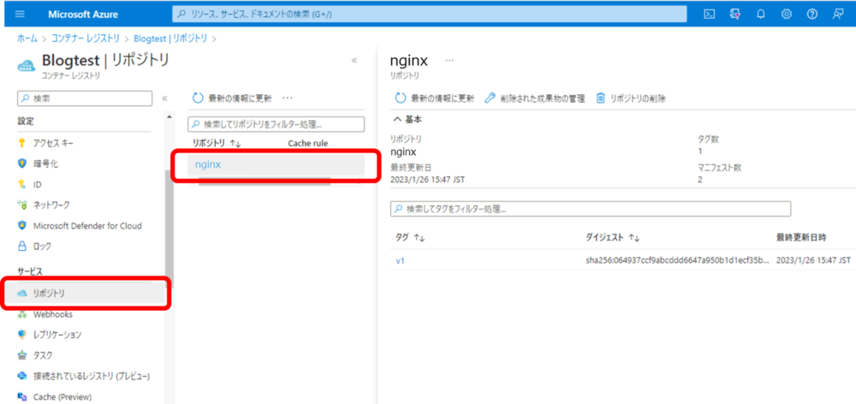This screenshot has width=856, height=404.
Task: Open Cloud Shell from the top bar
Action: coord(709,15)
